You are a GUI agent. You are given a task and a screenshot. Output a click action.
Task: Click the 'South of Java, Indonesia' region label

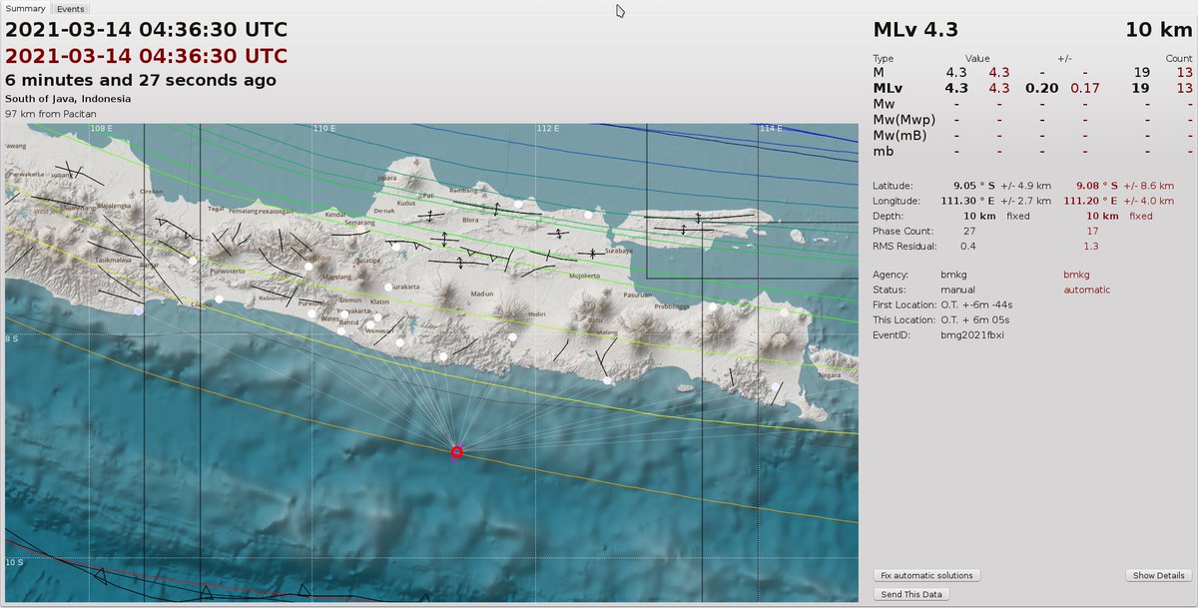pyautogui.click(x=68, y=99)
